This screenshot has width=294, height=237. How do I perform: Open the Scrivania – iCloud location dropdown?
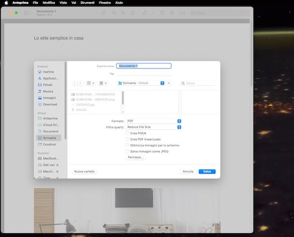pos(141,83)
